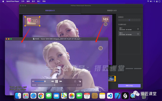The image size is (162, 101).
Task: Open the 帮助 menu
Action: (44, 1)
